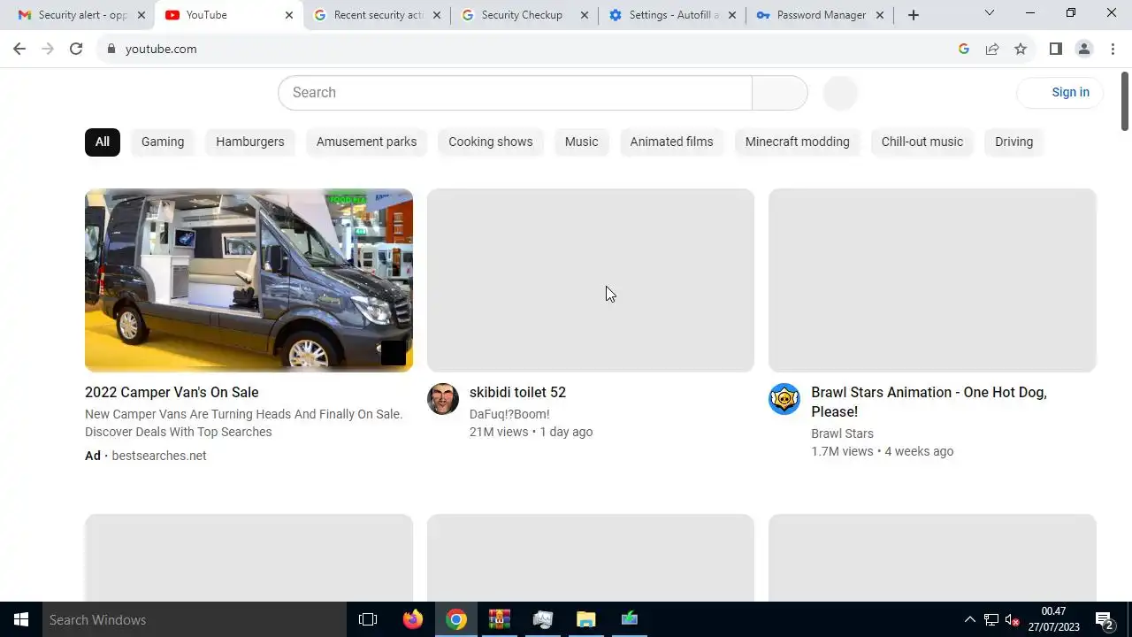Viewport: 1132px width, 637px height.
Task: Close the Password Manager tab
Action: pyautogui.click(x=880, y=15)
